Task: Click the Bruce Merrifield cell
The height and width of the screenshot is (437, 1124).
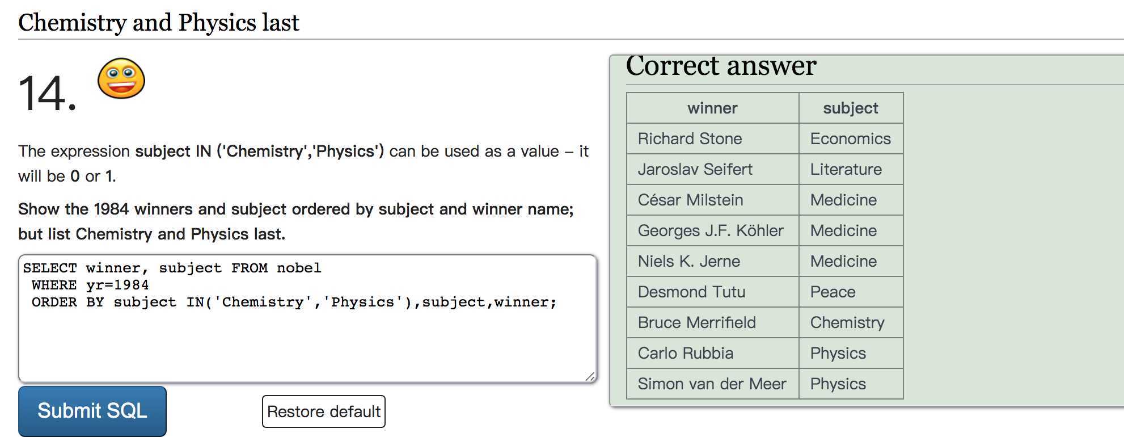Action: click(713, 322)
